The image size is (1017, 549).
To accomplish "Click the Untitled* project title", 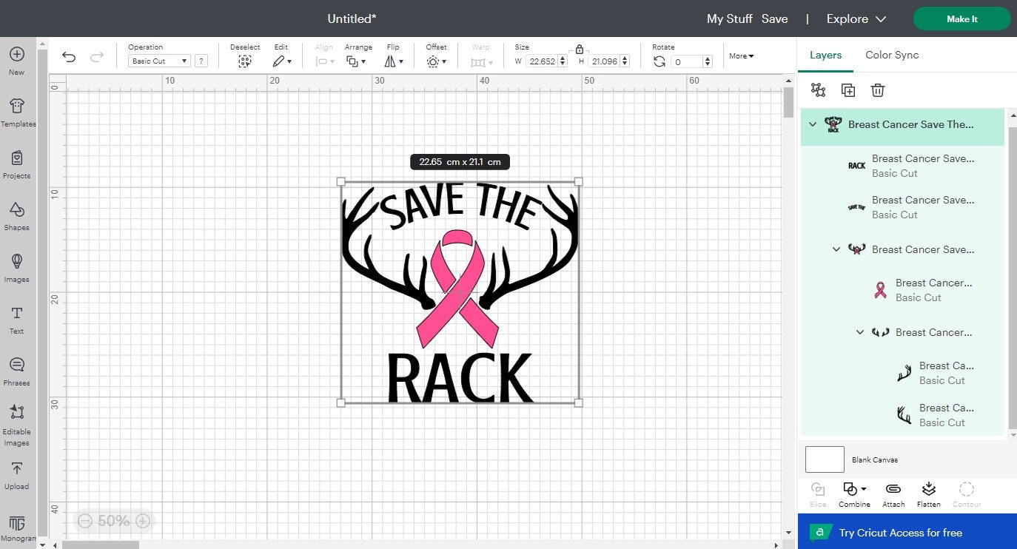I will coord(352,18).
